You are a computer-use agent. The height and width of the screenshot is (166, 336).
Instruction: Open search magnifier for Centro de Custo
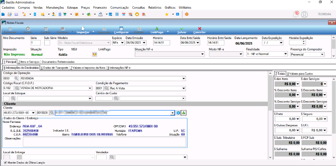click(x=116, y=98)
